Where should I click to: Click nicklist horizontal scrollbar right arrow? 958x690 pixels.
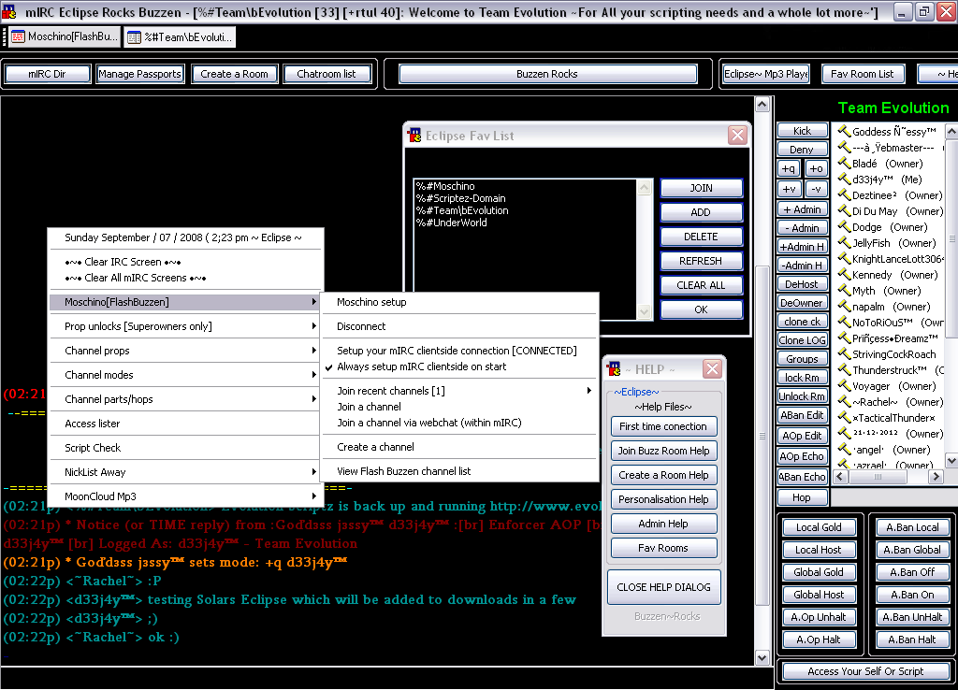936,477
